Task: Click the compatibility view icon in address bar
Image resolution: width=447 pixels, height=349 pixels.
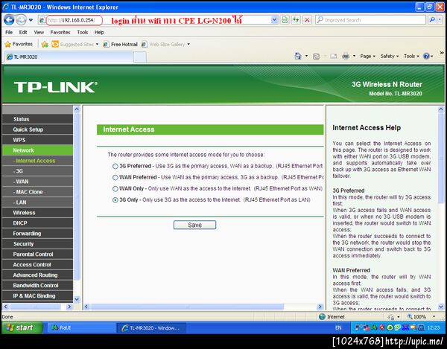Action: (x=285, y=20)
